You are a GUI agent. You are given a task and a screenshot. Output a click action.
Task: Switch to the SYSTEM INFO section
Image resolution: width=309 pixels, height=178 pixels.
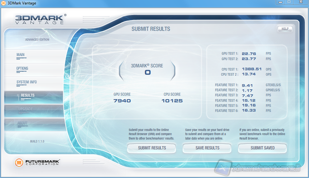click(27, 82)
